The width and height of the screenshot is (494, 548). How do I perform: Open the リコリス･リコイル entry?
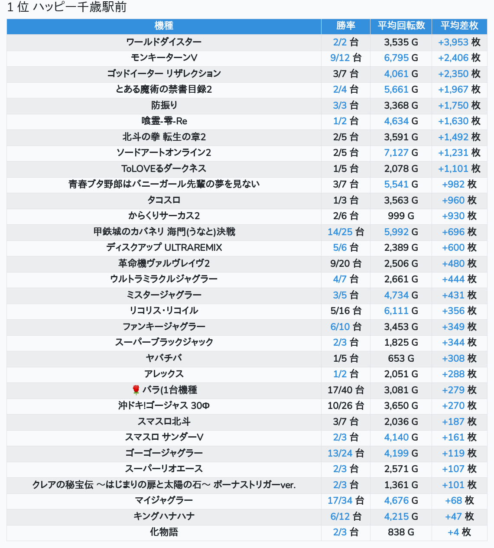point(164,311)
